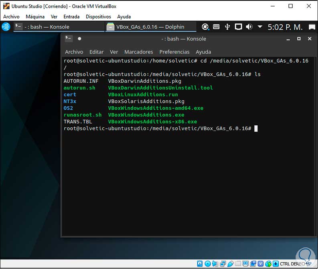This screenshot has width=318, height=269.
Task: Click the 5:02 P. M. clock
Action: click(285, 27)
